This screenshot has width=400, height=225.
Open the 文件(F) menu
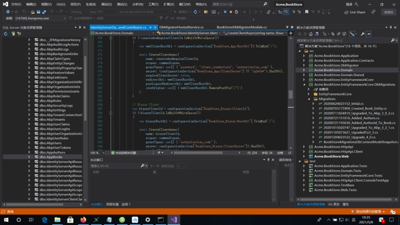tap(16, 4)
